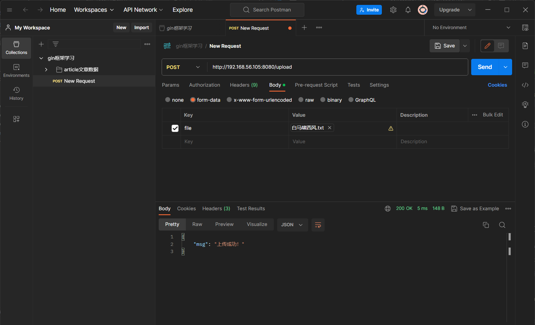
Task: Switch to edit mode pencil icon
Action: (x=488, y=46)
